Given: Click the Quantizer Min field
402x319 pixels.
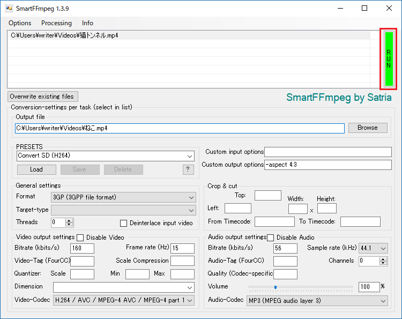Looking at the screenshot, I should tap(137, 274).
